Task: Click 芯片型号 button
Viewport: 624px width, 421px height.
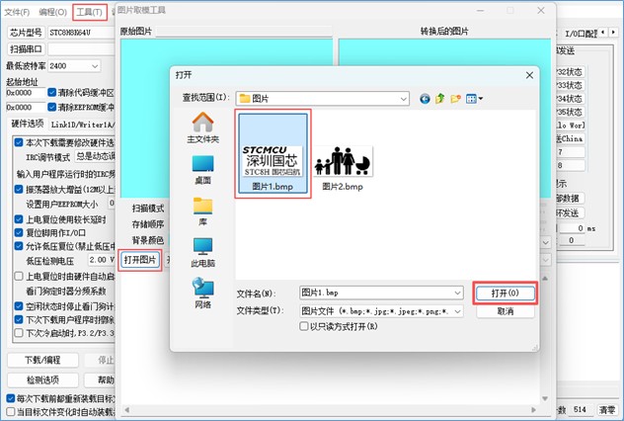Action: (x=26, y=33)
